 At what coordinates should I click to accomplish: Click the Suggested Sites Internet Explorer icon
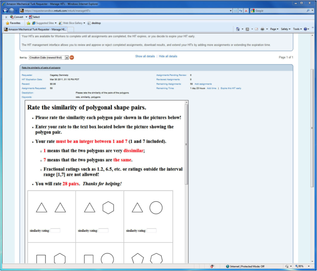[34, 23]
